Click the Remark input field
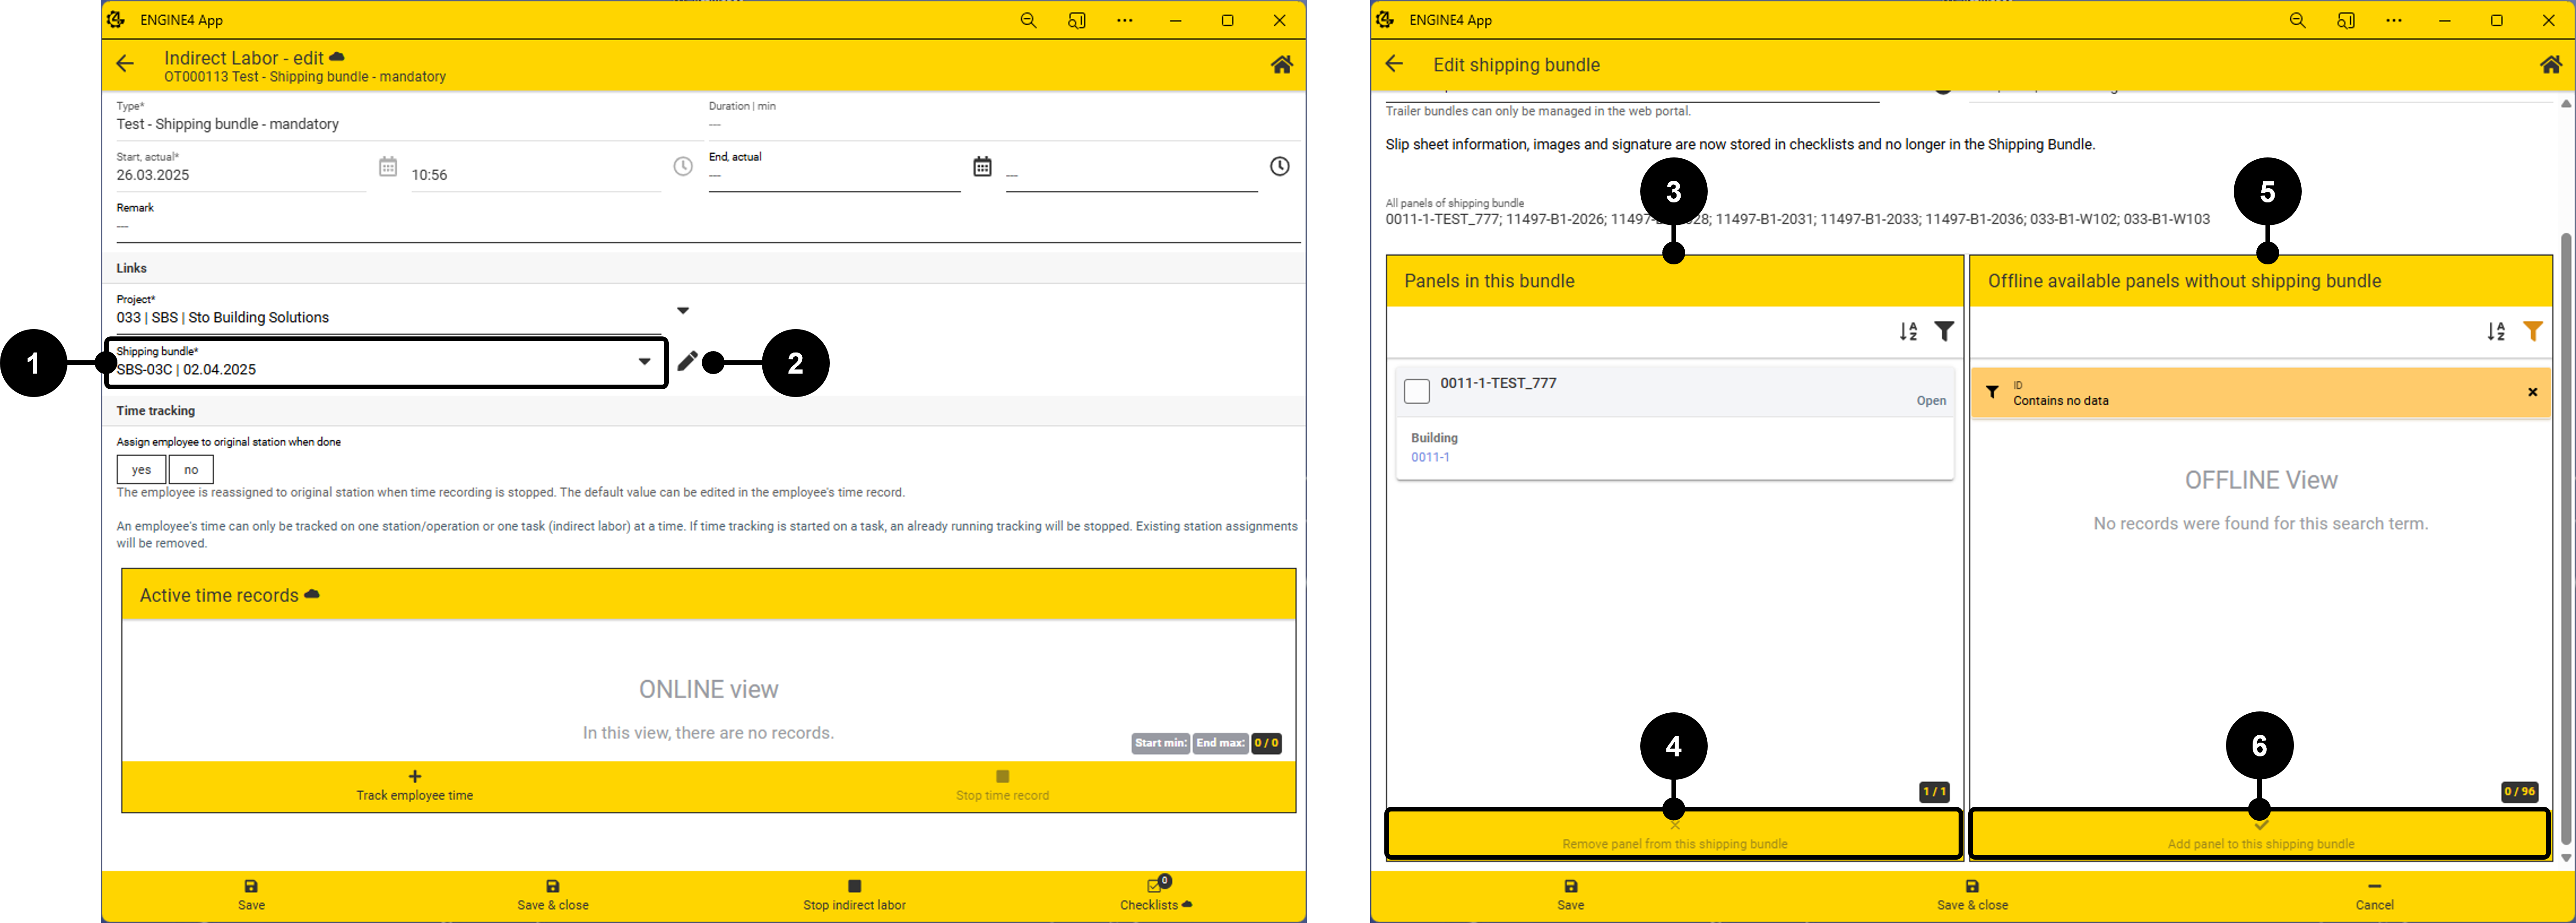The image size is (2576, 923). [708, 226]
